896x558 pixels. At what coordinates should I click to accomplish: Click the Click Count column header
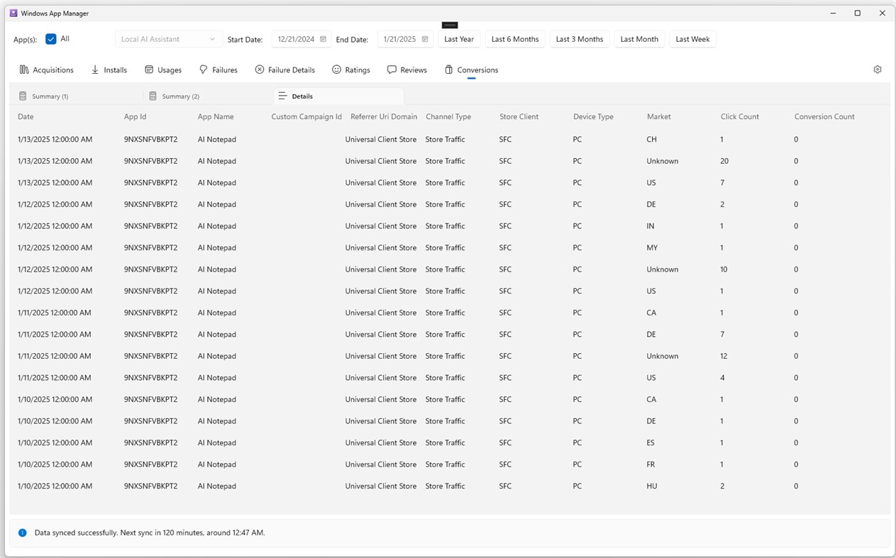click(x=740, y=116)
